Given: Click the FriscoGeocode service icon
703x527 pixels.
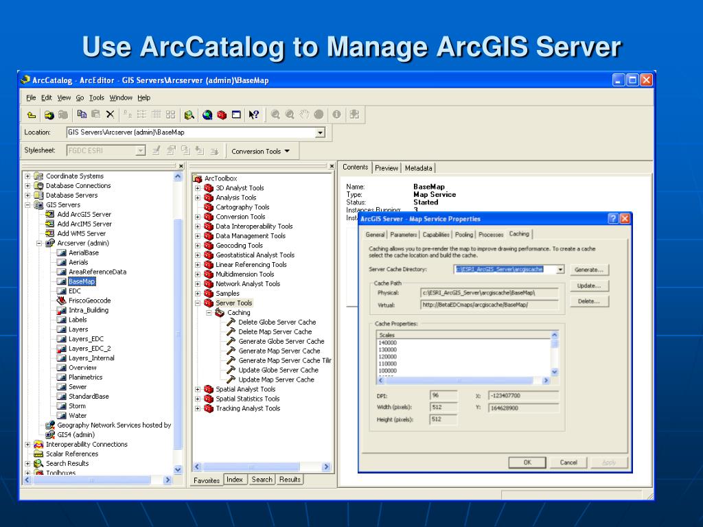Looking at the screenshot, I should click(x=61, y=301).
